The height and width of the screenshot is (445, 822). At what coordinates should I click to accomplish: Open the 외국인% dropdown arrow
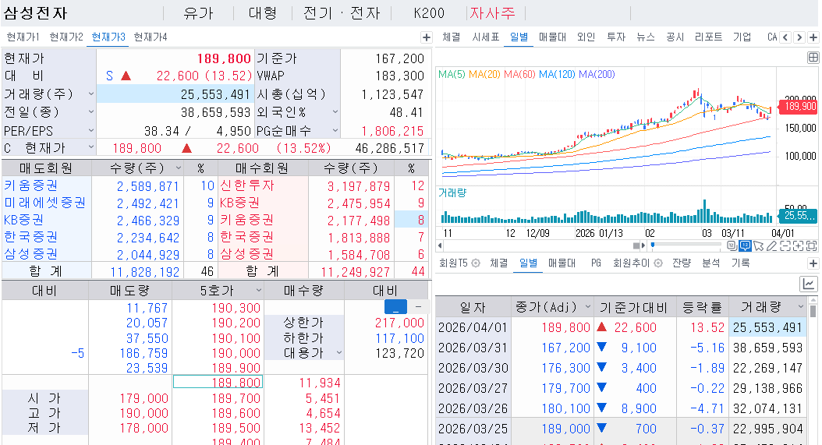[x=335, y=111]
